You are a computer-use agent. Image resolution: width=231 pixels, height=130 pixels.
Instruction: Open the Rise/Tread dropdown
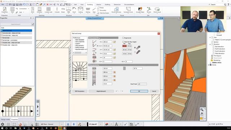[142, 84]
